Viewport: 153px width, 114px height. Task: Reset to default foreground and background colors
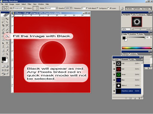pos(2,62)
